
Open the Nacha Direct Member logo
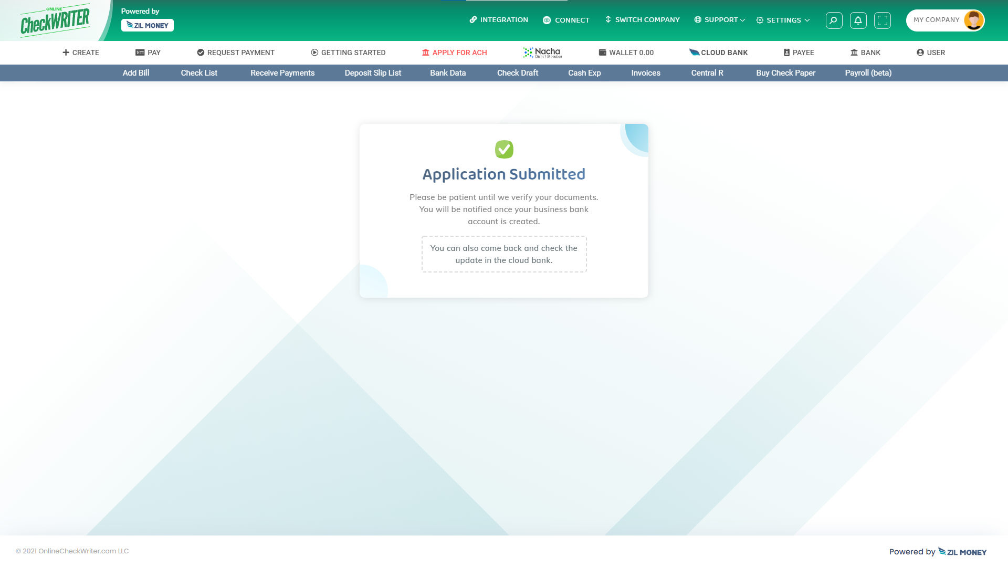(542, 52)
